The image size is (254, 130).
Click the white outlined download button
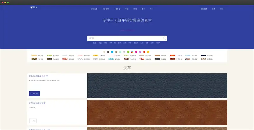(x=33, y=121)
